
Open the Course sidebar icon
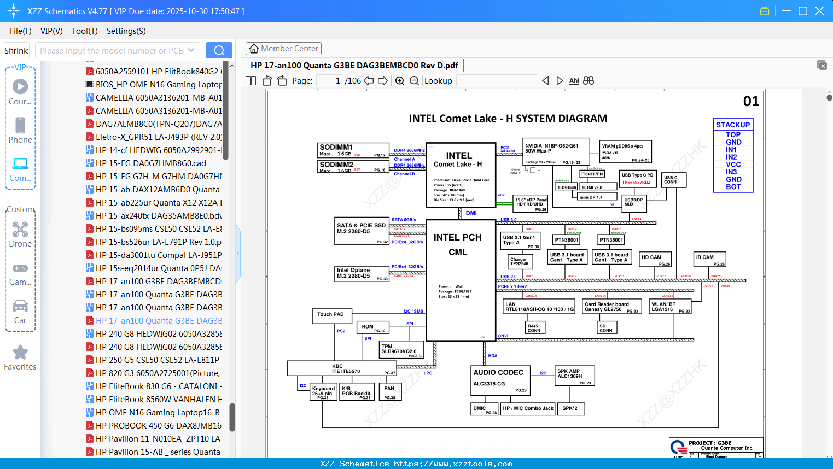tap(20, 92)
